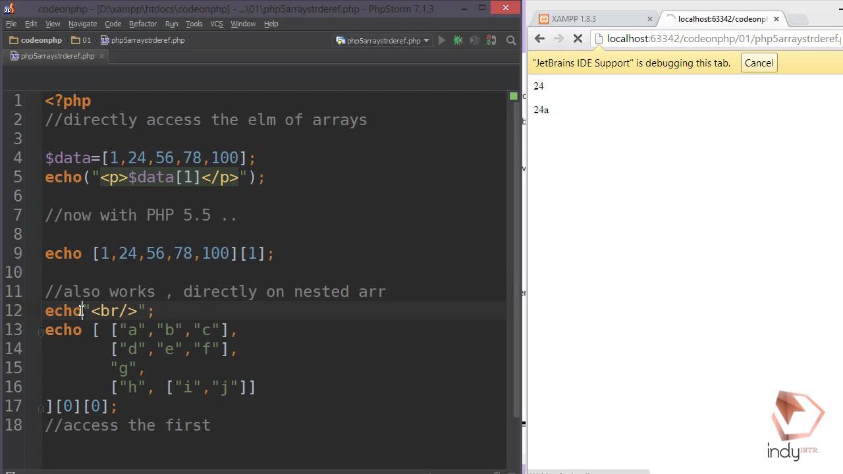Run php5arraystrderef.php with the green play icon
This screenshot has height=474, width=843.
[441, 40]
